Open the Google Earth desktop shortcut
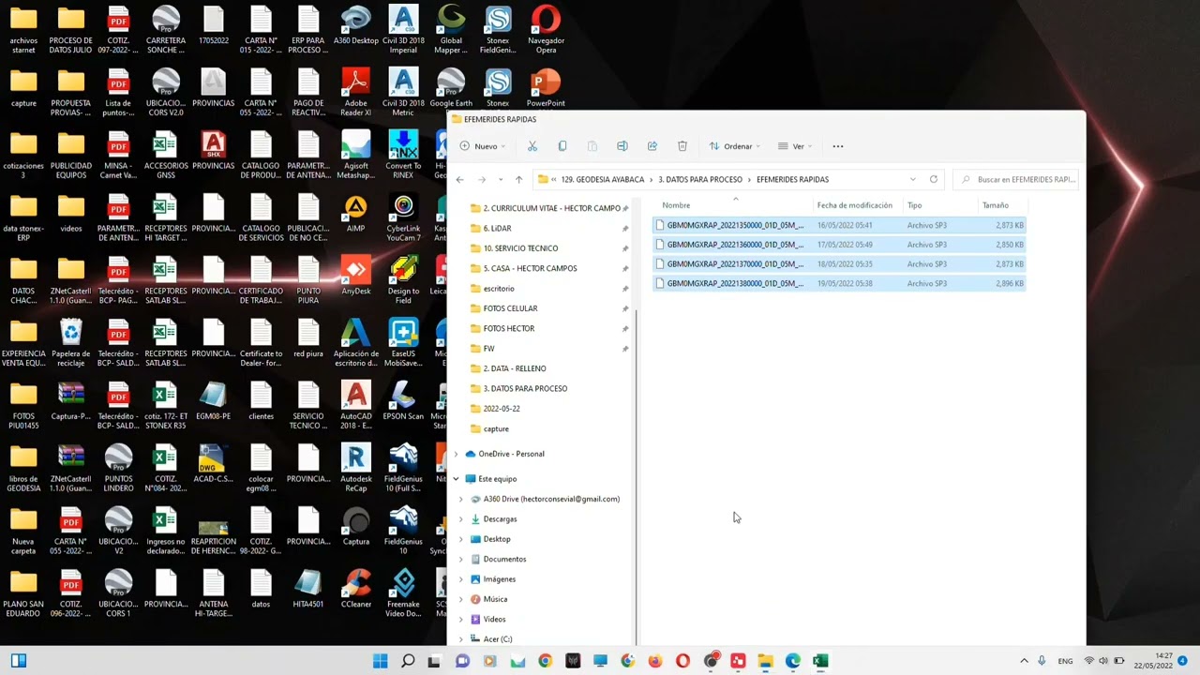Screen dimensions: 1200x675 pos(451,89)
